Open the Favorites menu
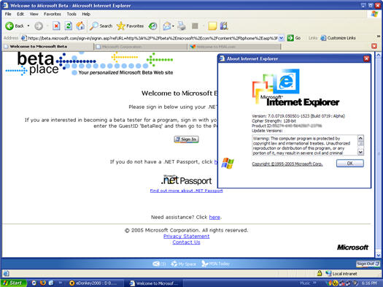Screen dimensions: 383x287 53,14
